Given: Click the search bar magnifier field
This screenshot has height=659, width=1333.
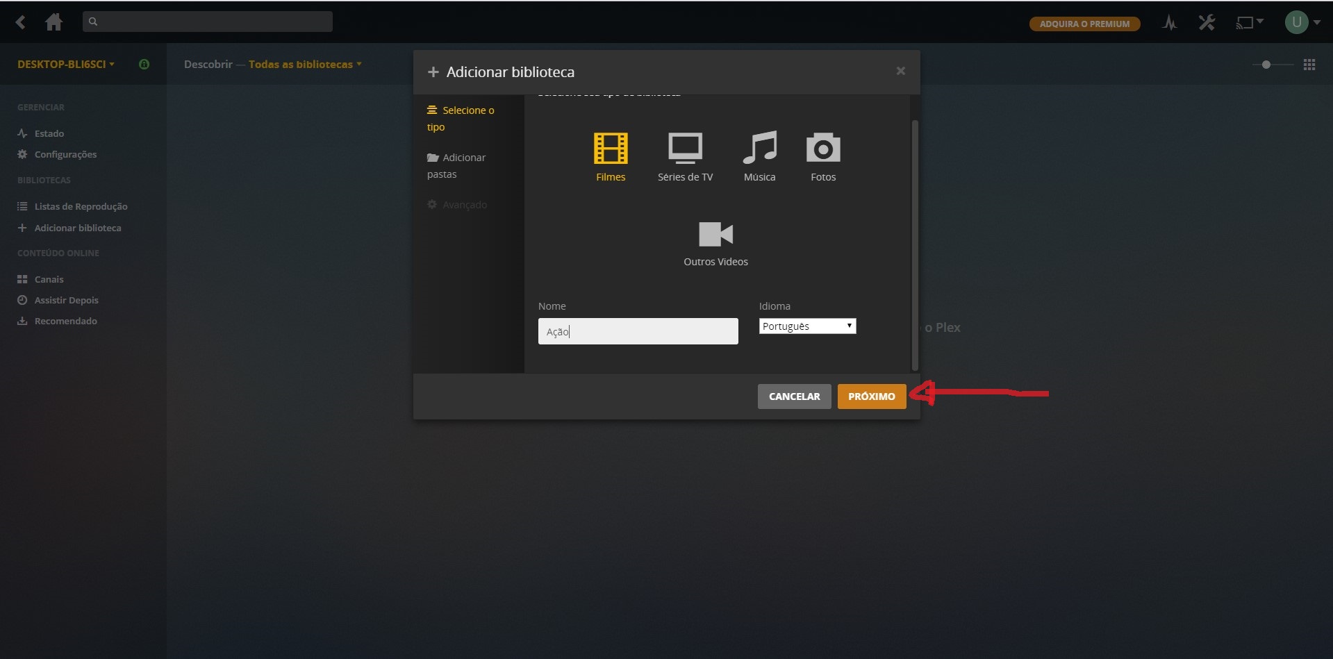Looking at the screenshot, I should tap(207, 22).
